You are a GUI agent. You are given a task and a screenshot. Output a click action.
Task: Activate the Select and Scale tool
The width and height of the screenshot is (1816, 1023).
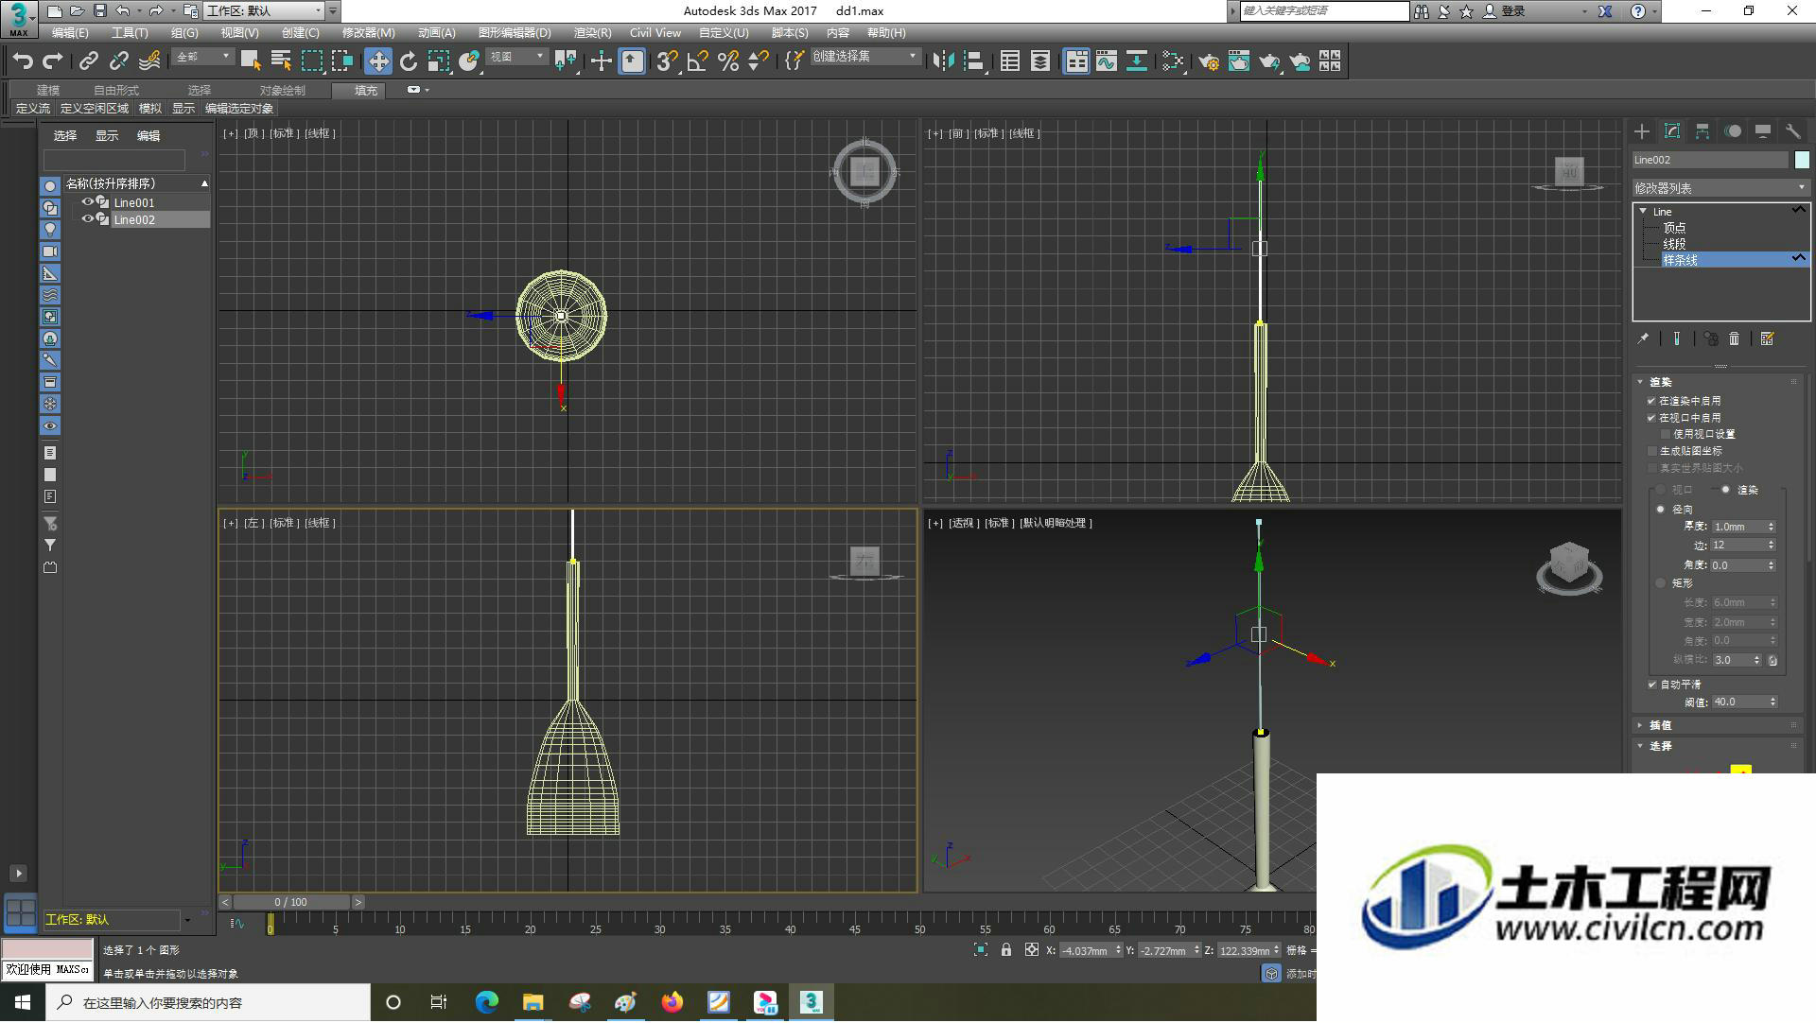439,61
